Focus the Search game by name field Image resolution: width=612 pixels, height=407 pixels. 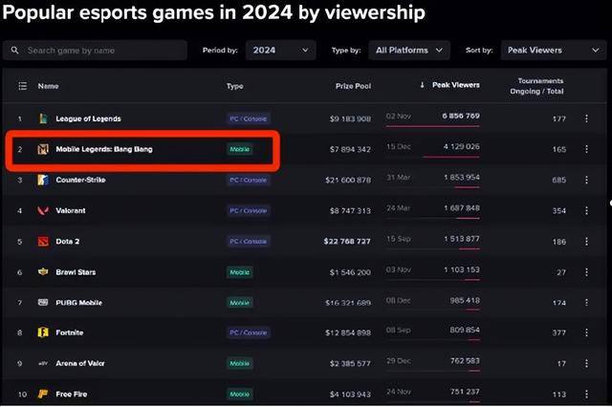click(95, 51)
